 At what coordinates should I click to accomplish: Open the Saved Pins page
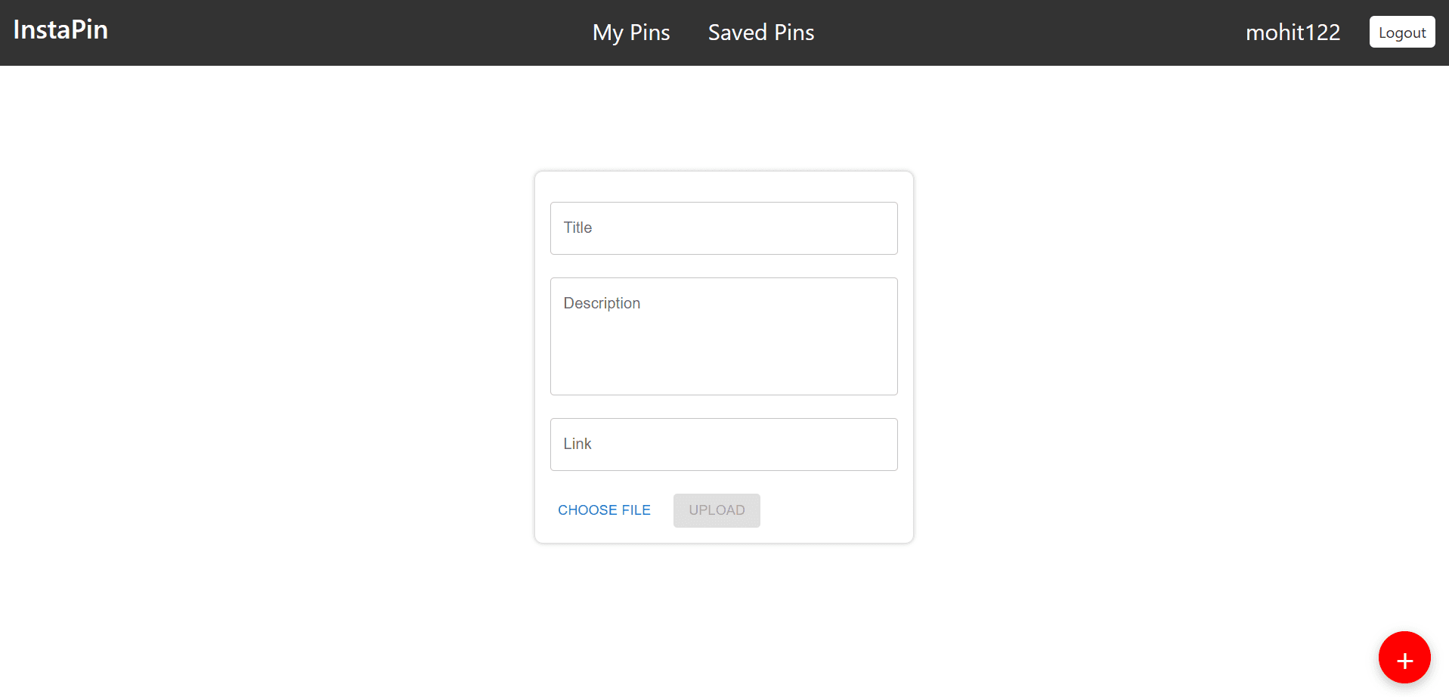(x=761, y=33)
